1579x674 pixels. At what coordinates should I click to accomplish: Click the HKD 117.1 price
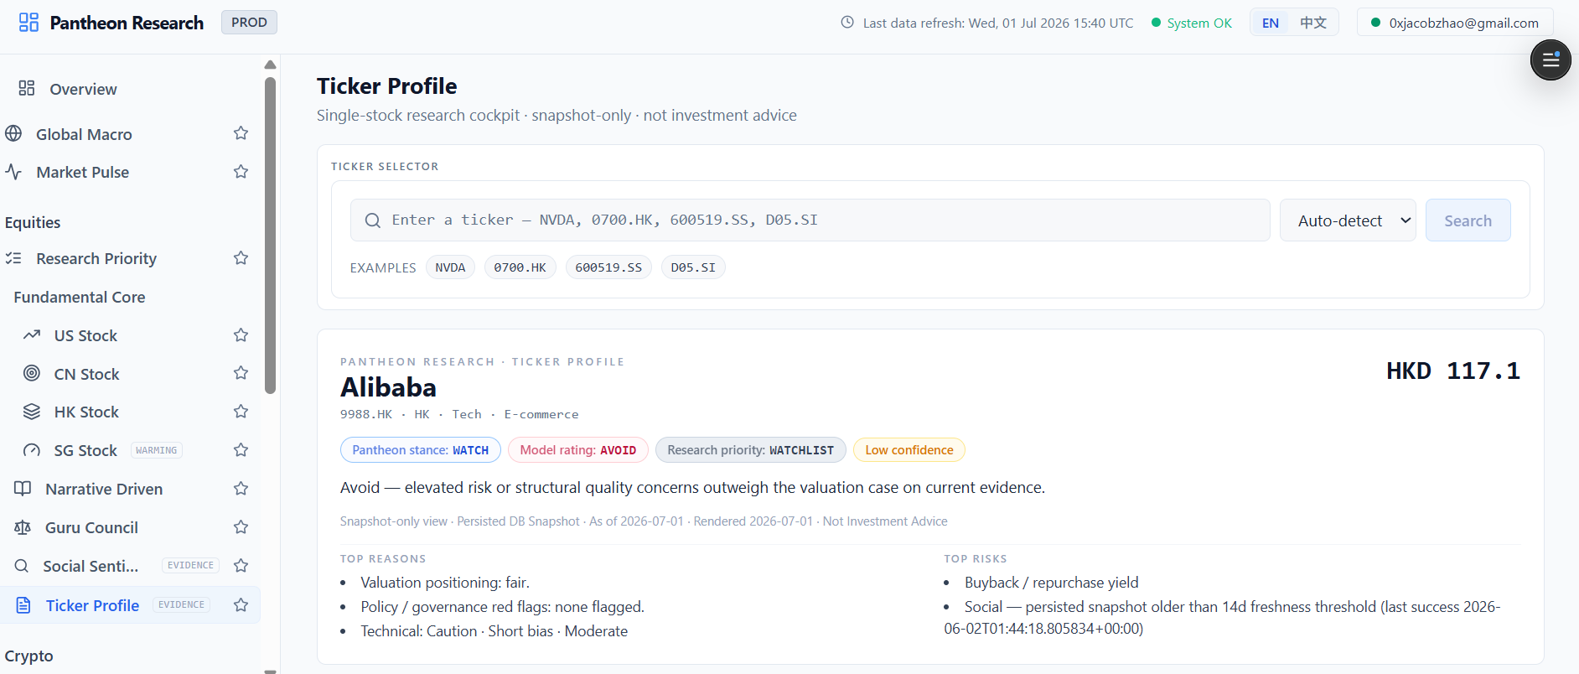coord(1453,371)
